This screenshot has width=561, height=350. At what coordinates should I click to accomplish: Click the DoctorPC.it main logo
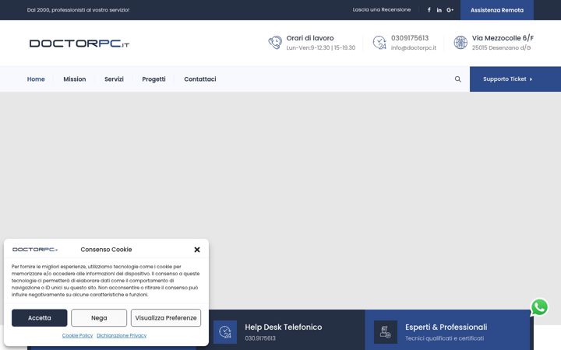[x=79, y=44]
